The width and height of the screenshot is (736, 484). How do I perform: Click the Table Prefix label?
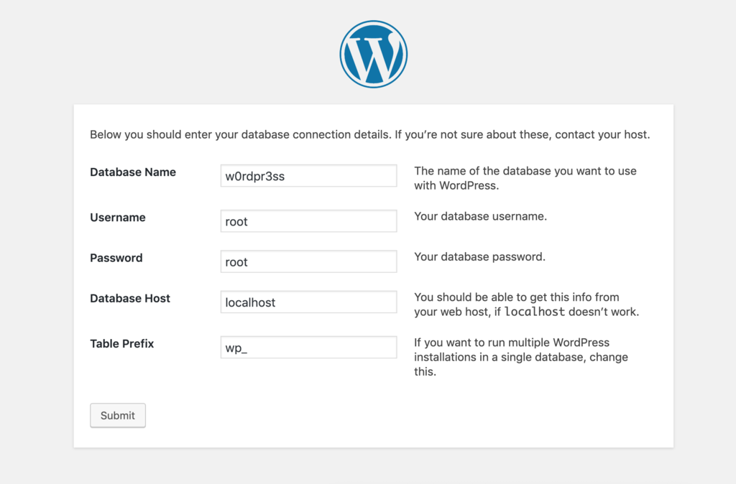(x=121, y=344)
